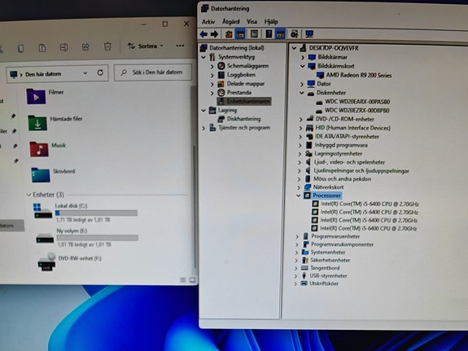Open the Åtgärd menu
Screen dimensions: 468x351
(230, 21)
